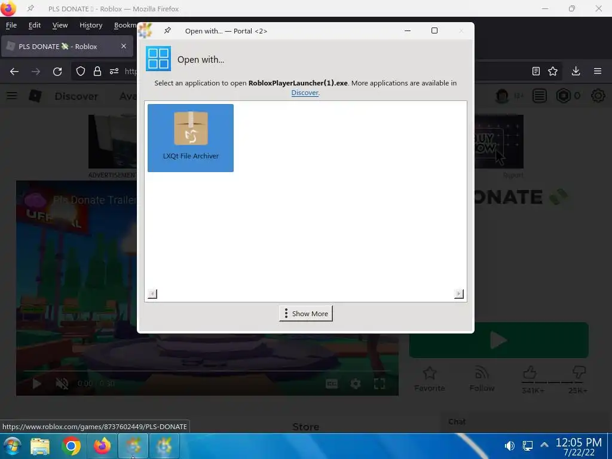Open Firefox Edit menu
This screenshot has width=612, height=459.
point(34,25)
